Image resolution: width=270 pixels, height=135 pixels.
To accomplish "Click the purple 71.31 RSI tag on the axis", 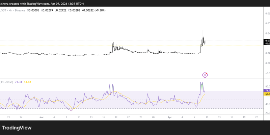I will click(x=267, y=91).
